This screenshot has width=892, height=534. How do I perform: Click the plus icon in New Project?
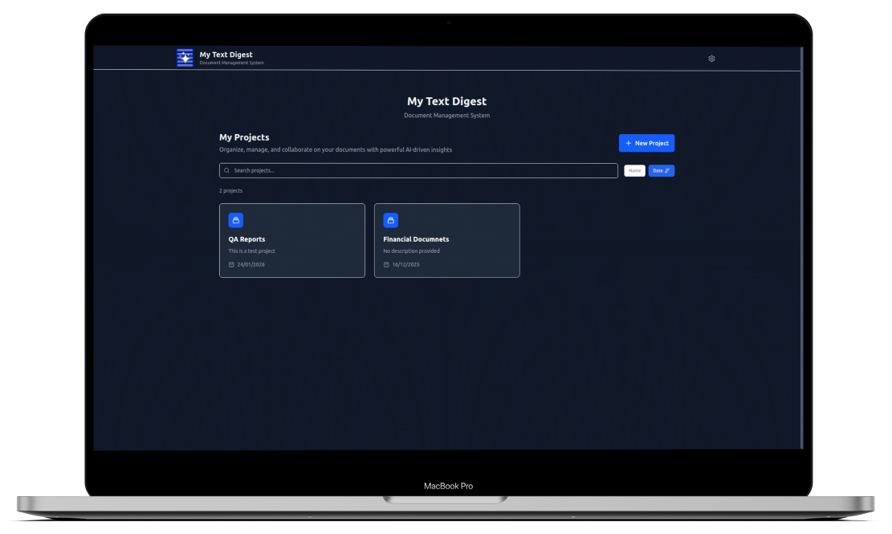[x=629, y=143]
